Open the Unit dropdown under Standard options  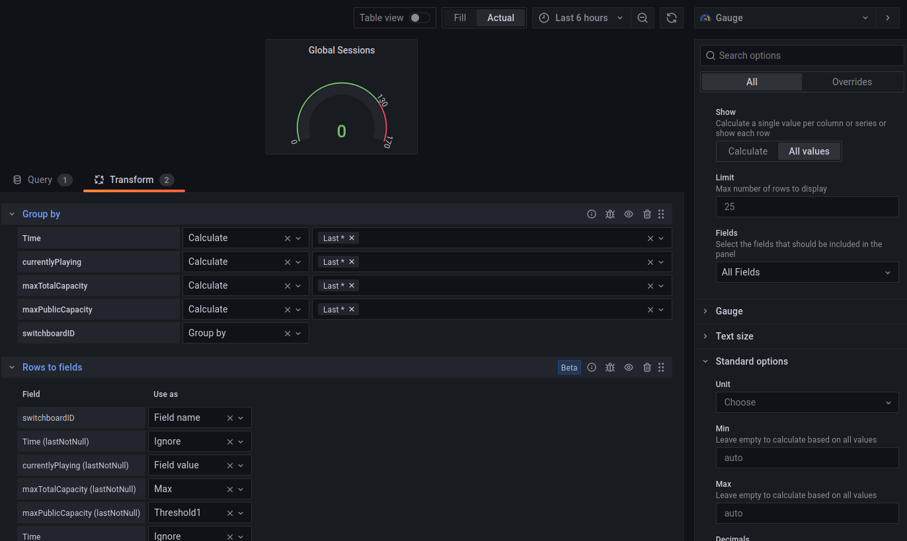tap(807, 402)
